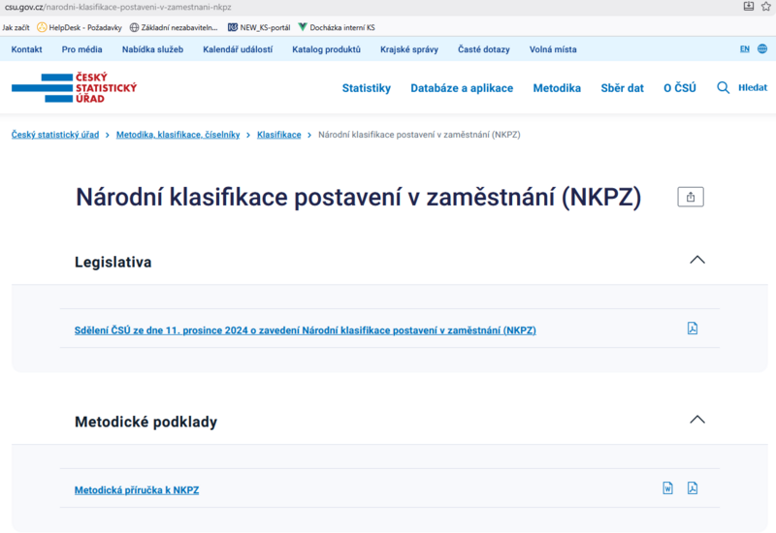776x533 pixels.
Task: Click the share icon beside the page title
Action: [x=691, y=197]
